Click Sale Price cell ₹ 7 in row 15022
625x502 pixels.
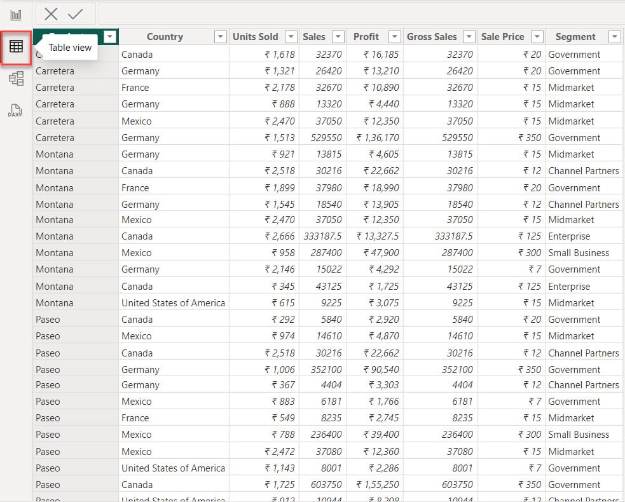(535, 269)
